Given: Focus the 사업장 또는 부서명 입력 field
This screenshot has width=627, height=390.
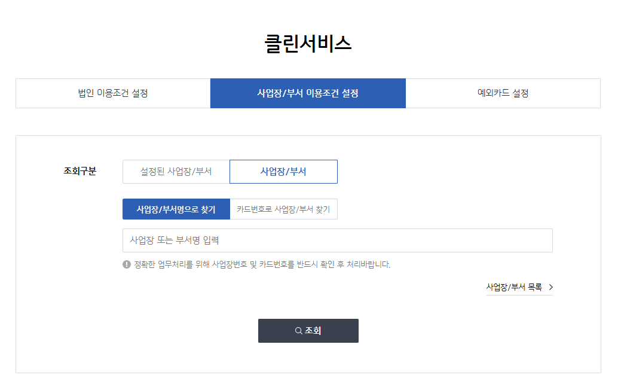Looking at the screenshot, I should tap(337, 240).
